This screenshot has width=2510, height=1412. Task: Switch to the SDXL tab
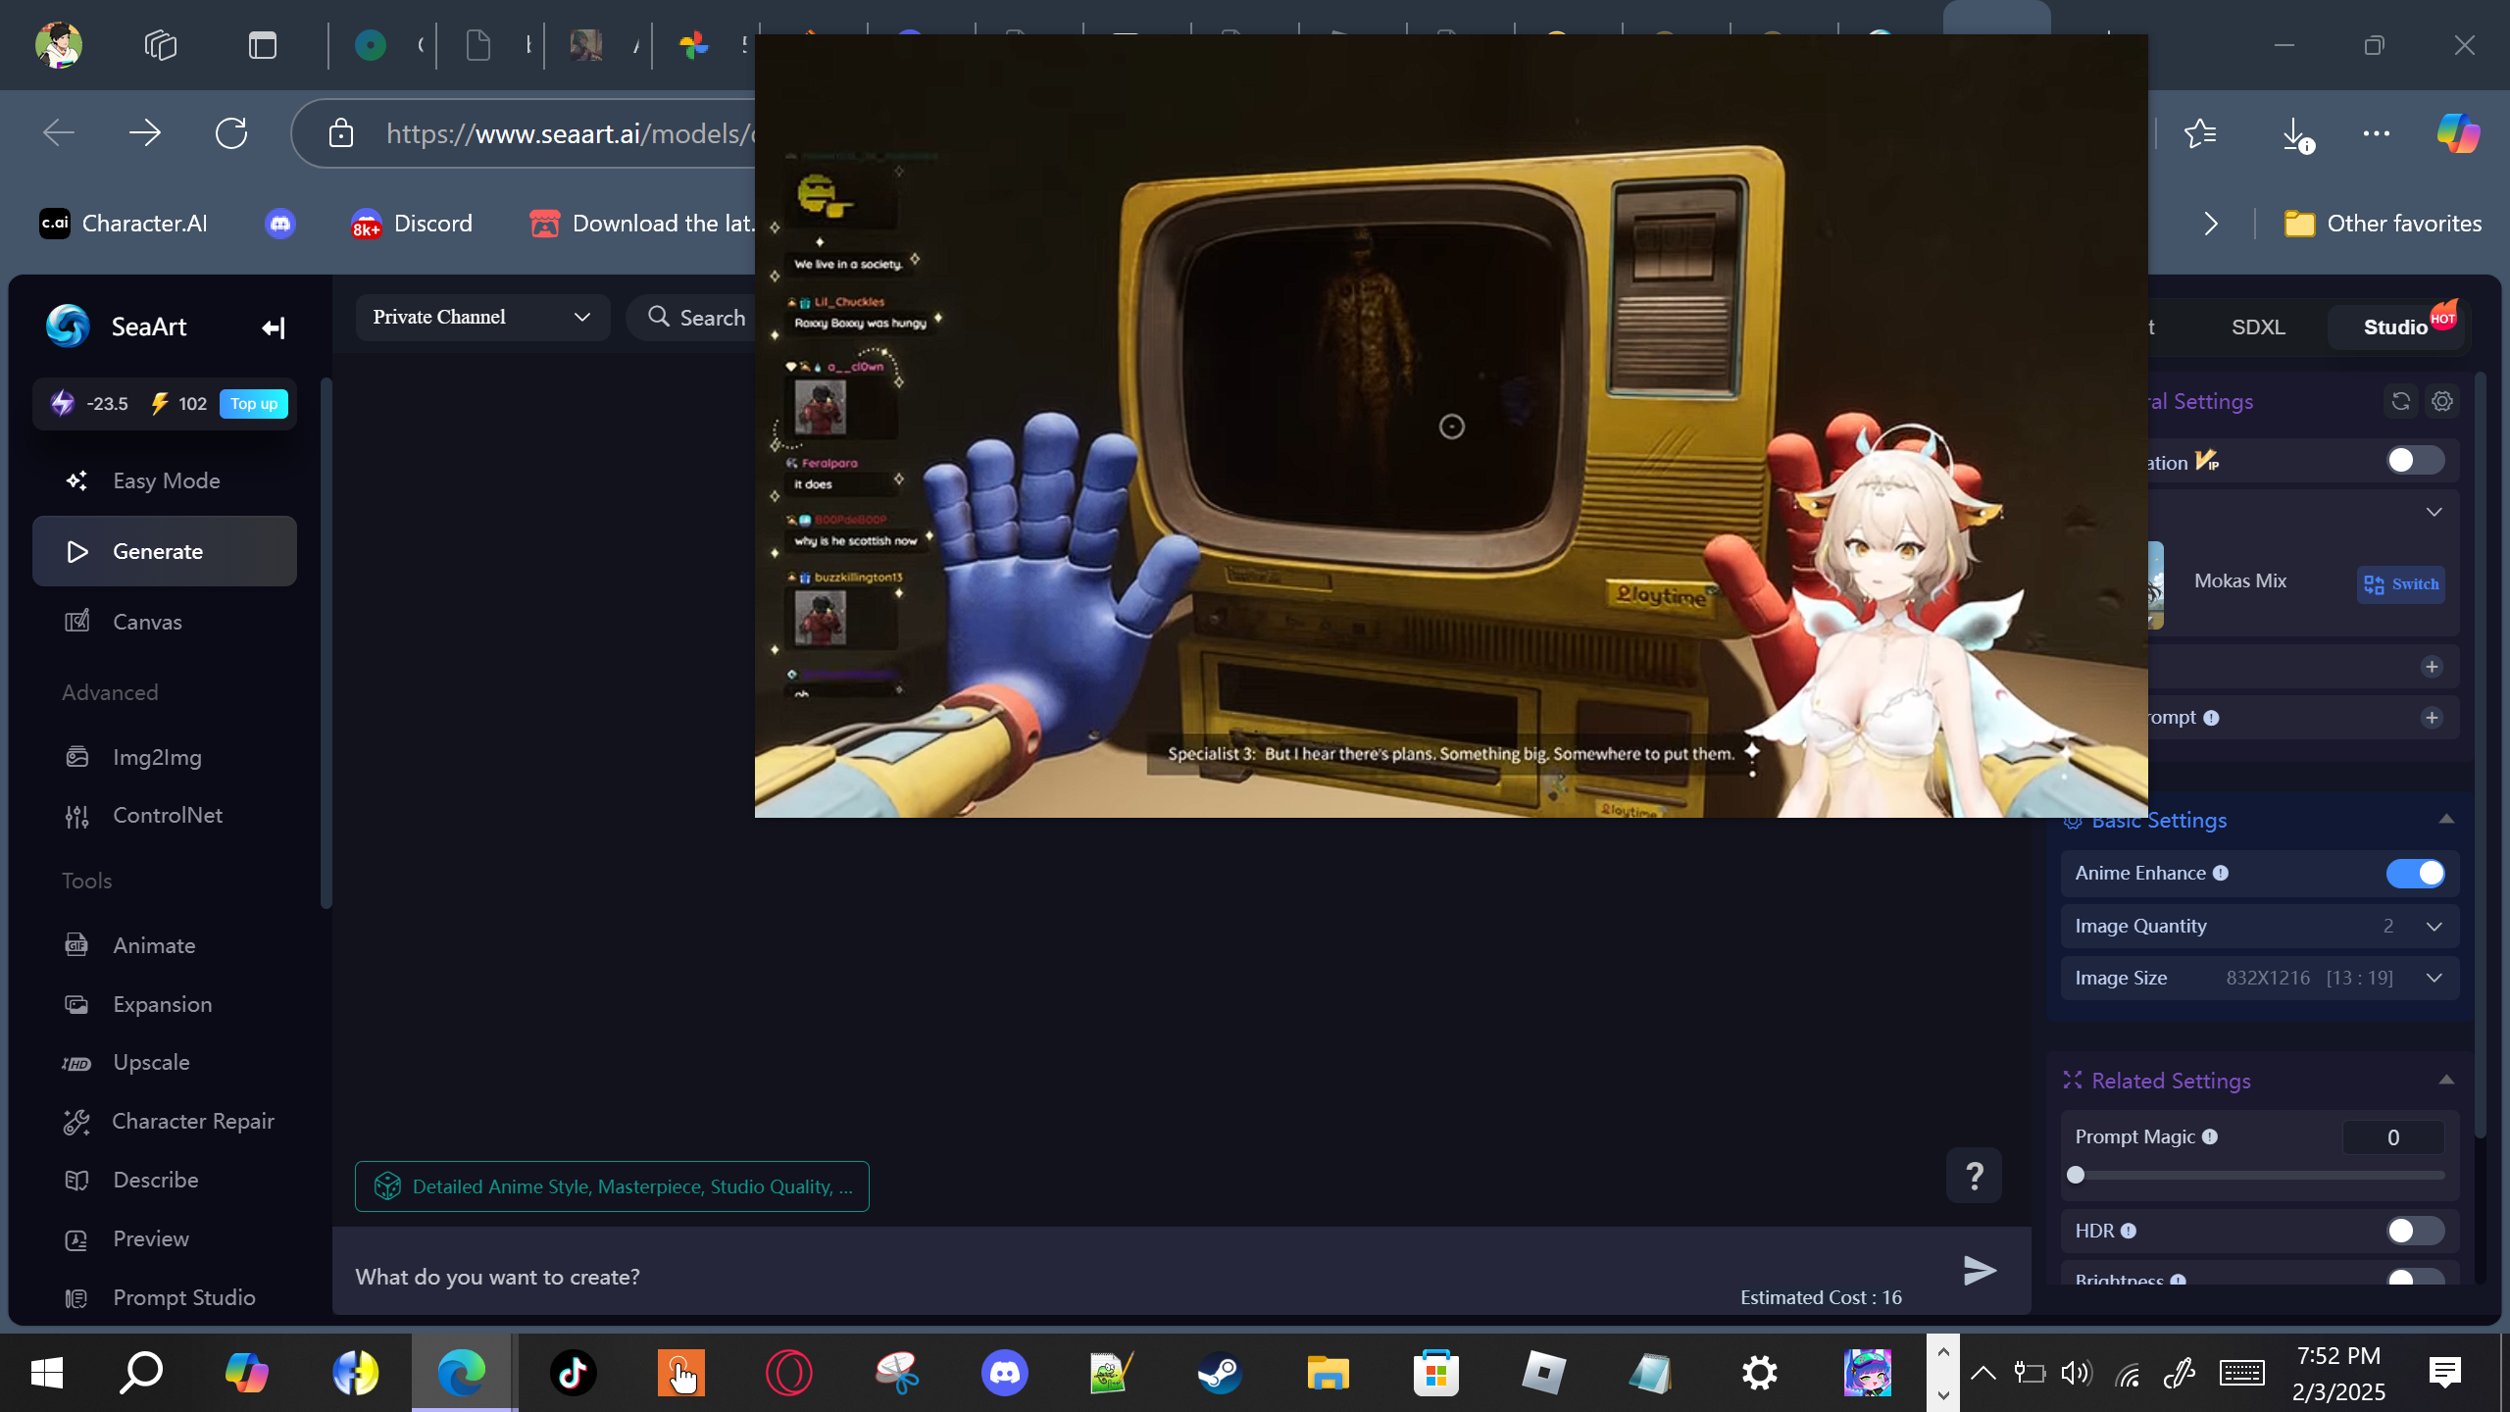(x=2258, y=327)
